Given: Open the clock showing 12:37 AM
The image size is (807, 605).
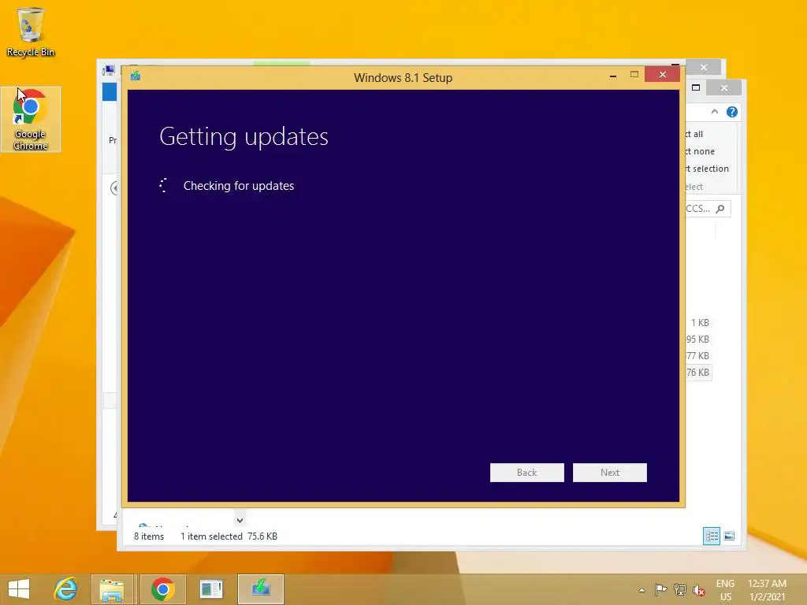Looking at the screenshot, I should (x=767, y=590).
